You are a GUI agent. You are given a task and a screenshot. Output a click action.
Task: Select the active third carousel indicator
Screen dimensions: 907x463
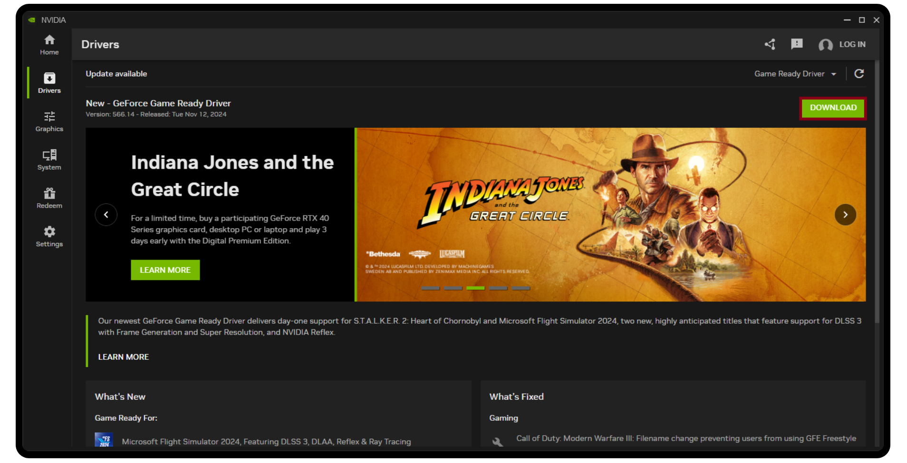click(x=475, y=288)
